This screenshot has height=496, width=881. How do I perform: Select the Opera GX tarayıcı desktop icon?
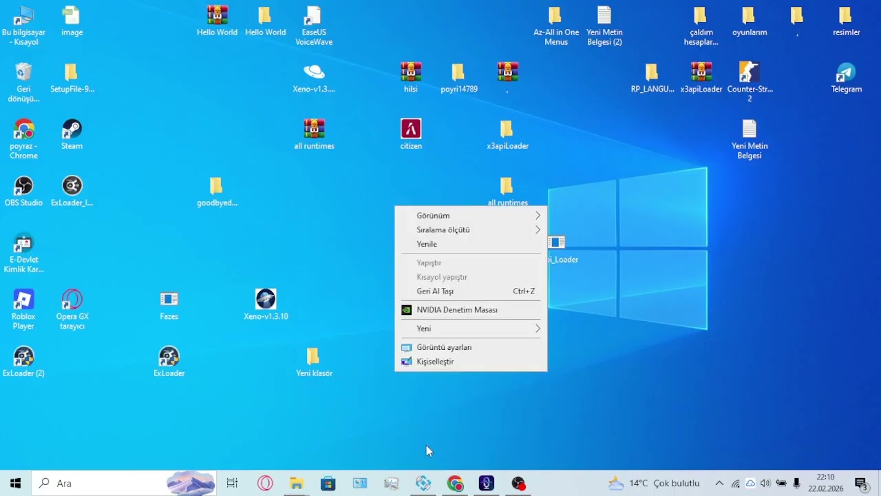point(72,310)
